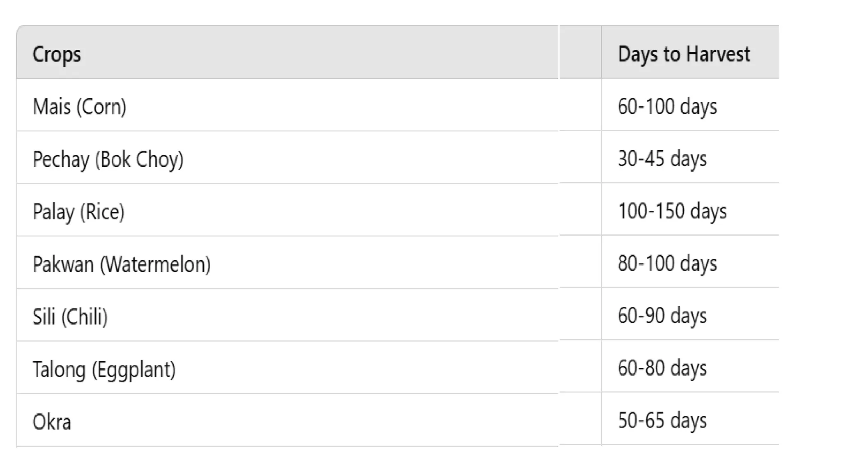Click the Crops column header
The height and width of the screenshot is (473, 841).
pyautogui.click(x=57, y=54)
